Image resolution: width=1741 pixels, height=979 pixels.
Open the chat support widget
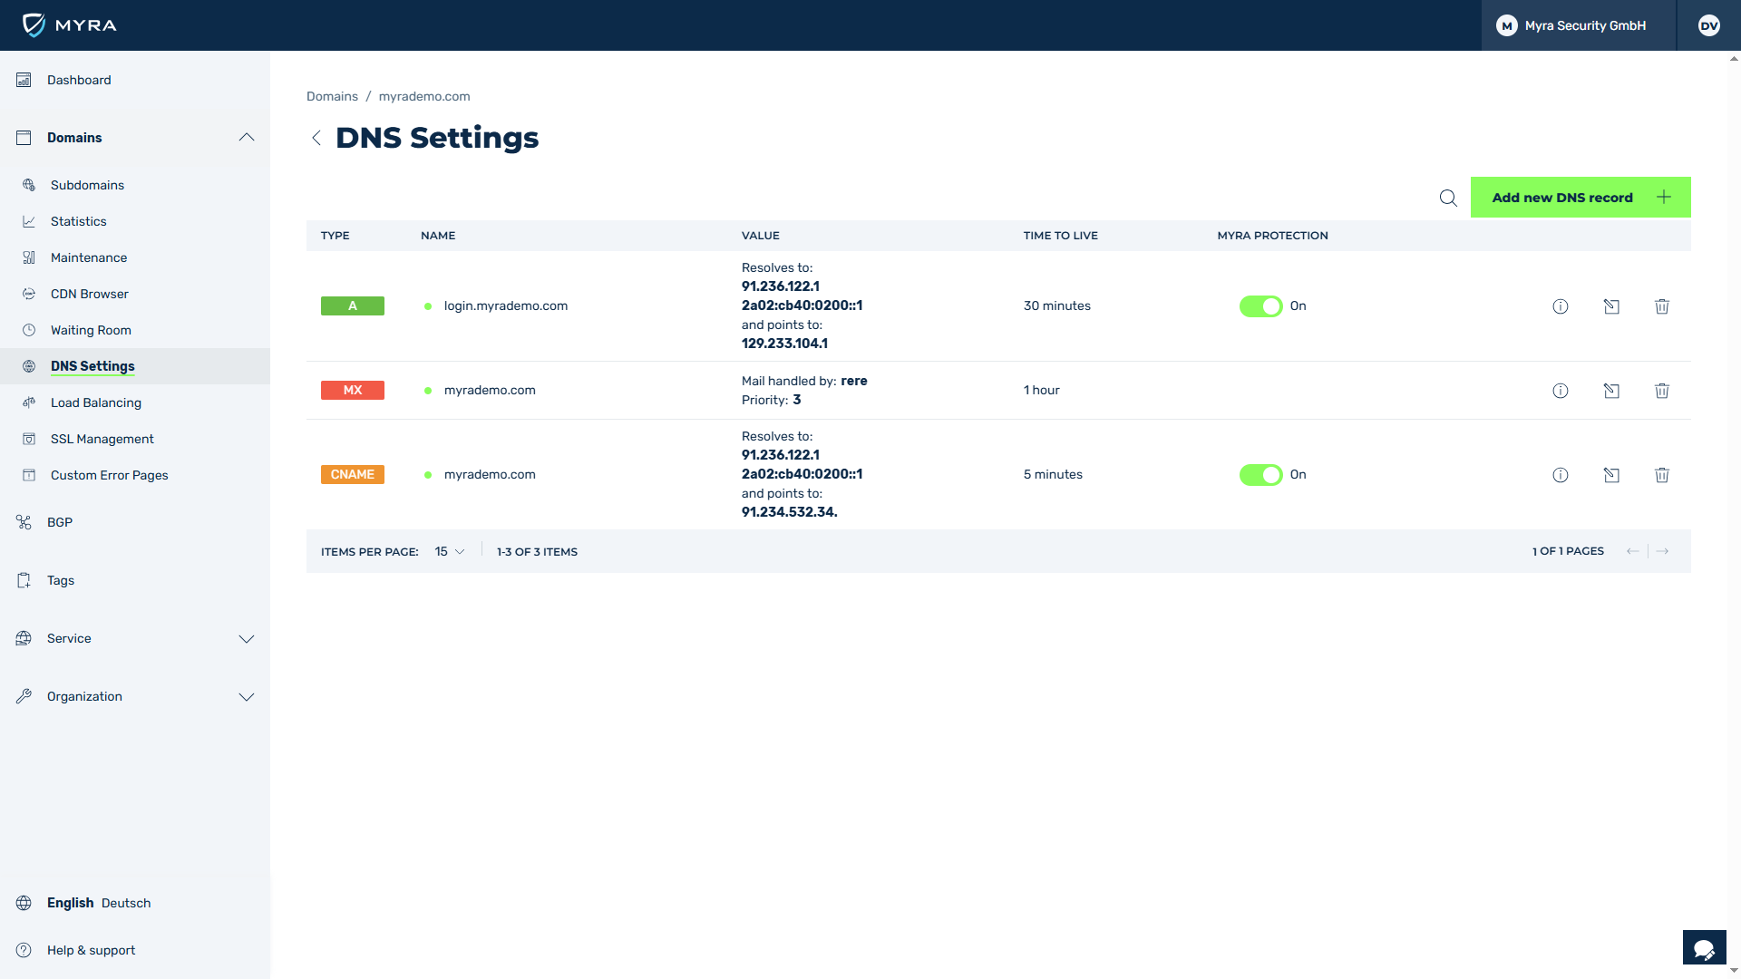[x=1704, y=948]
